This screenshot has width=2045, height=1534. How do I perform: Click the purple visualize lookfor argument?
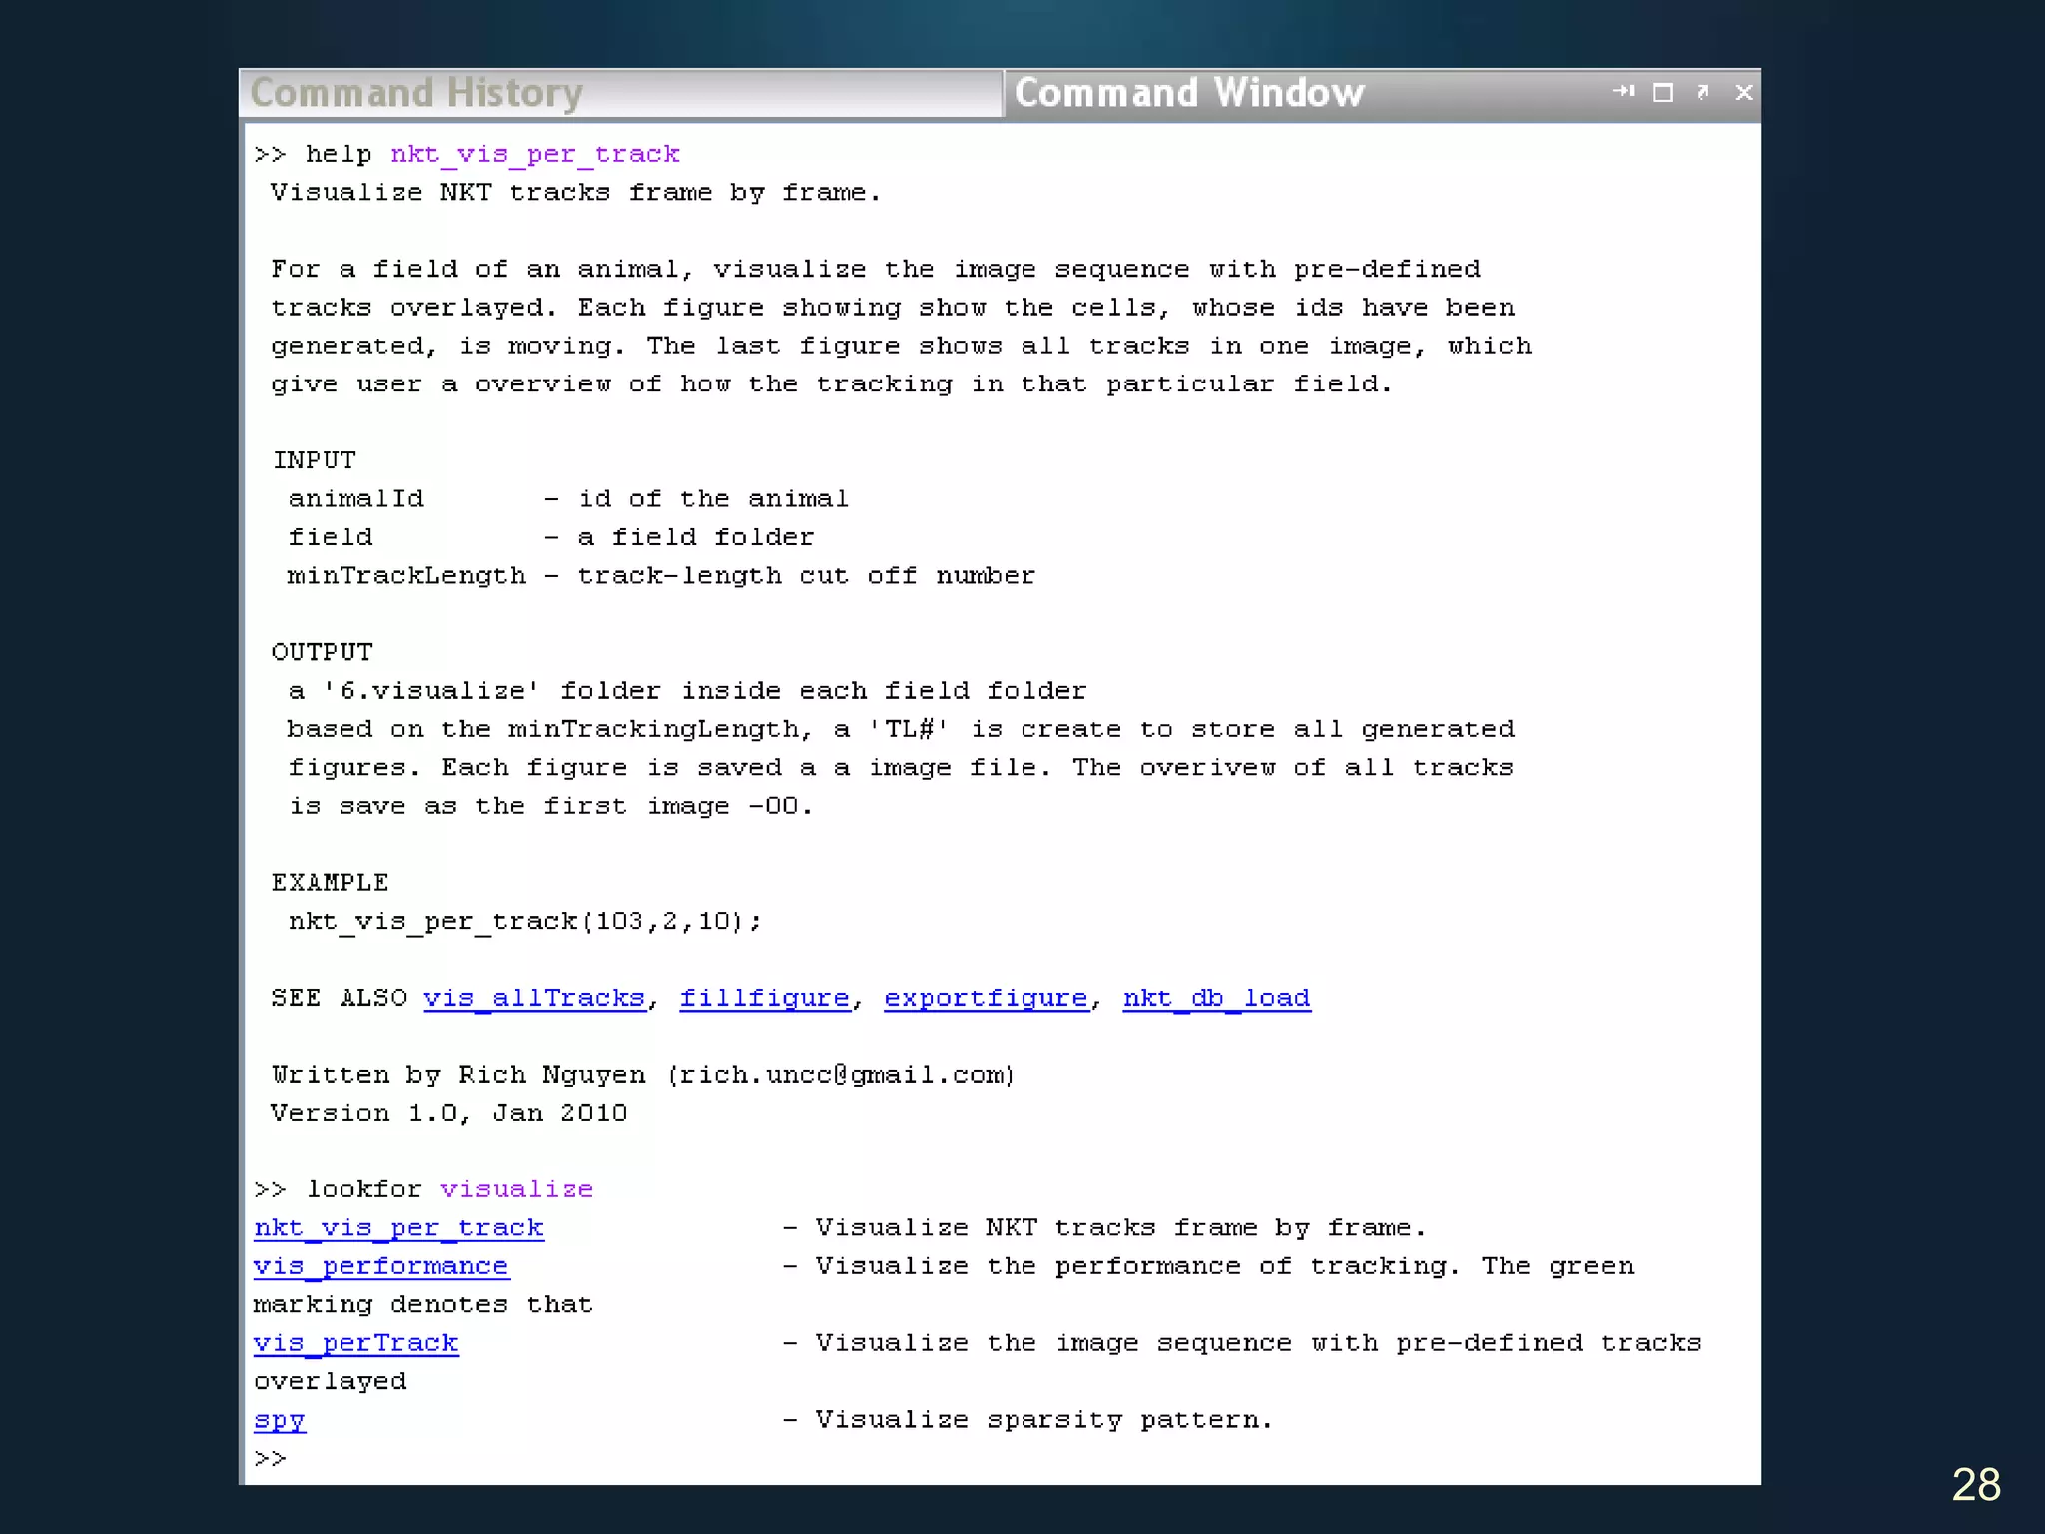tap(516, 1189)
